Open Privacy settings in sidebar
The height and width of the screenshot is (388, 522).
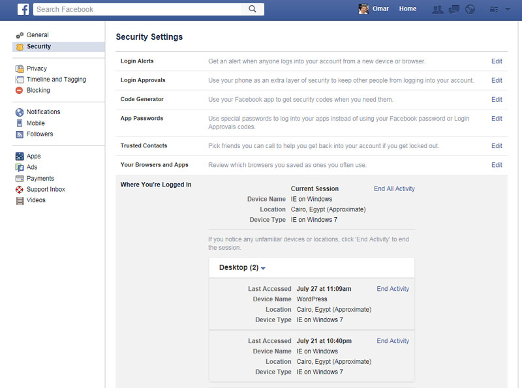click(37, 68)
